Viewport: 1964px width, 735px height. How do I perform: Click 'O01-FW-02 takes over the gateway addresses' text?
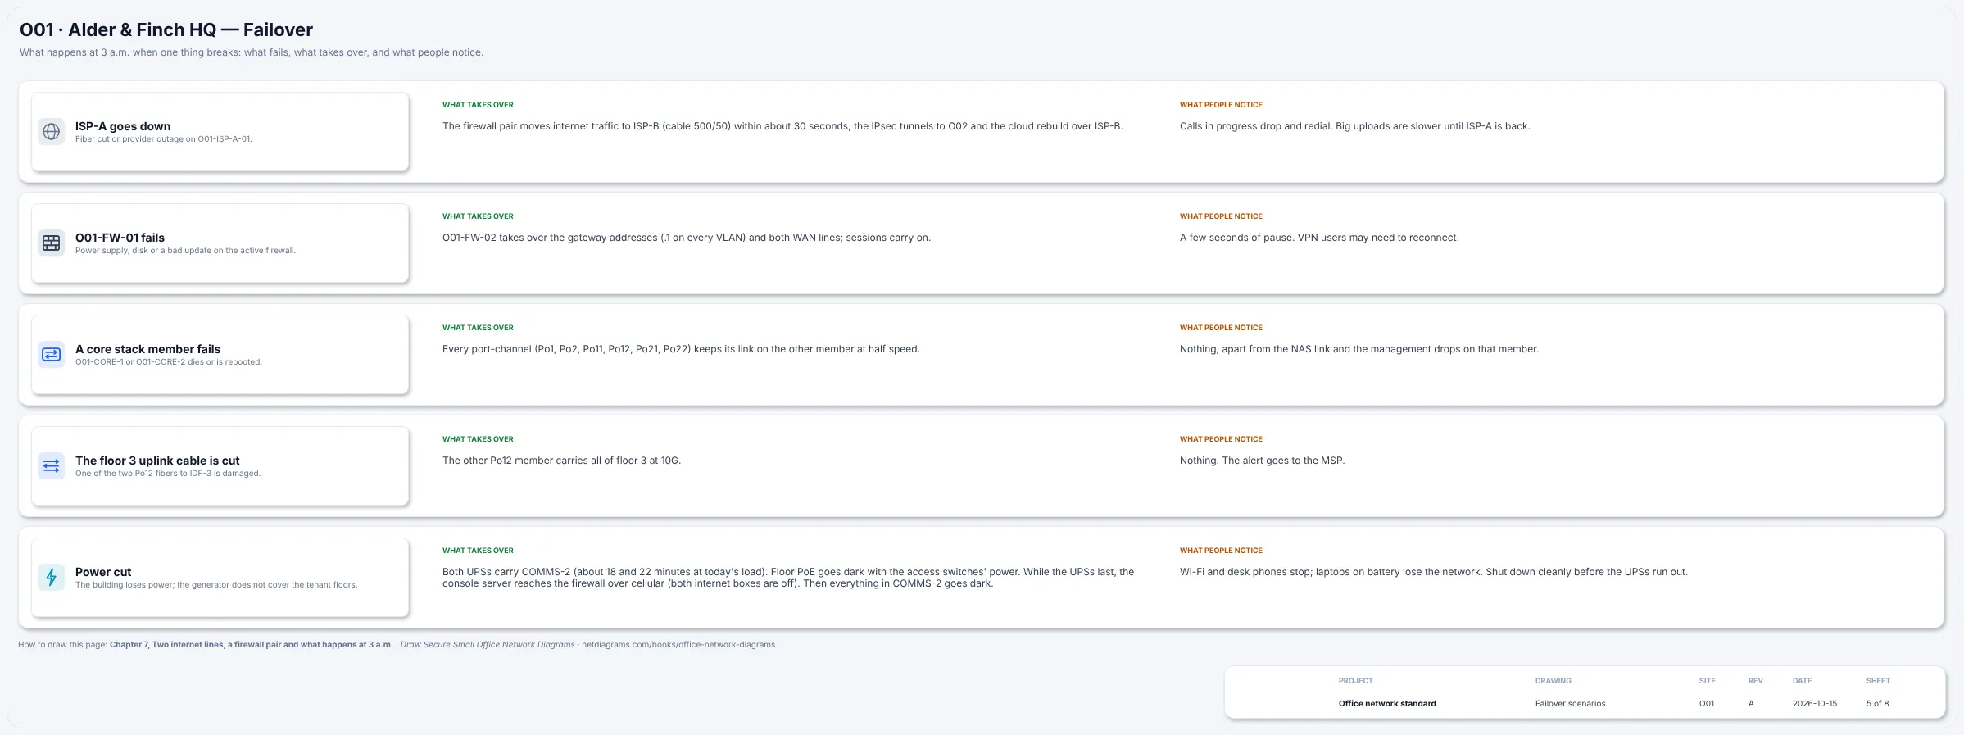(687, 238)
